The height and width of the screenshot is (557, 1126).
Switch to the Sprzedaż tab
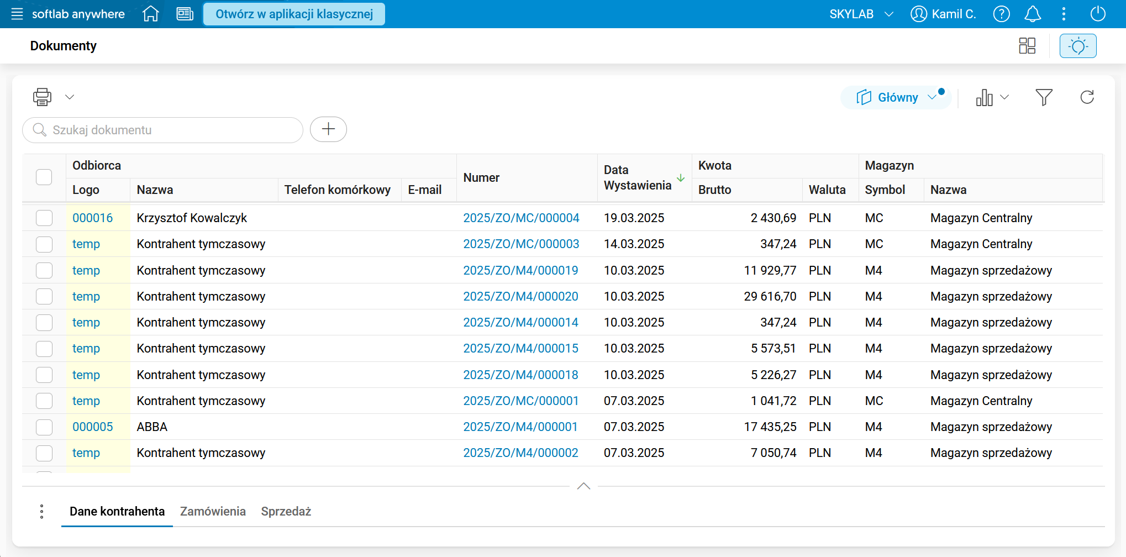[286, 512]
